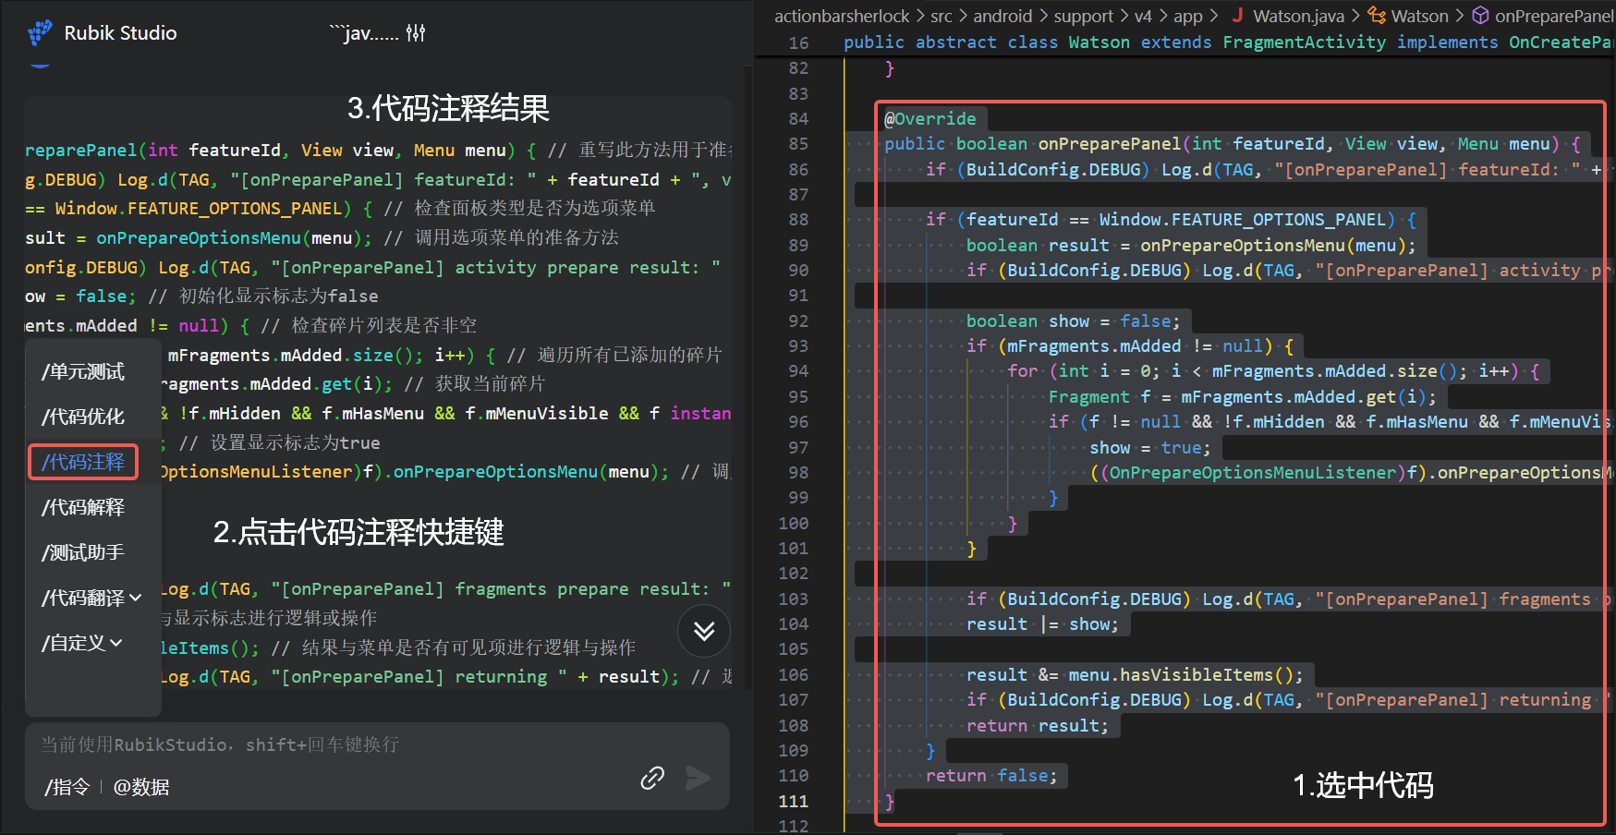Expand the /代码翻译 submenu

91,598
